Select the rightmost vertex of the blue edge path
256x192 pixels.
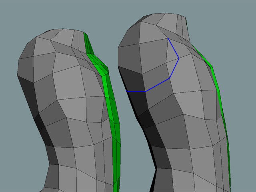(178, 58)
